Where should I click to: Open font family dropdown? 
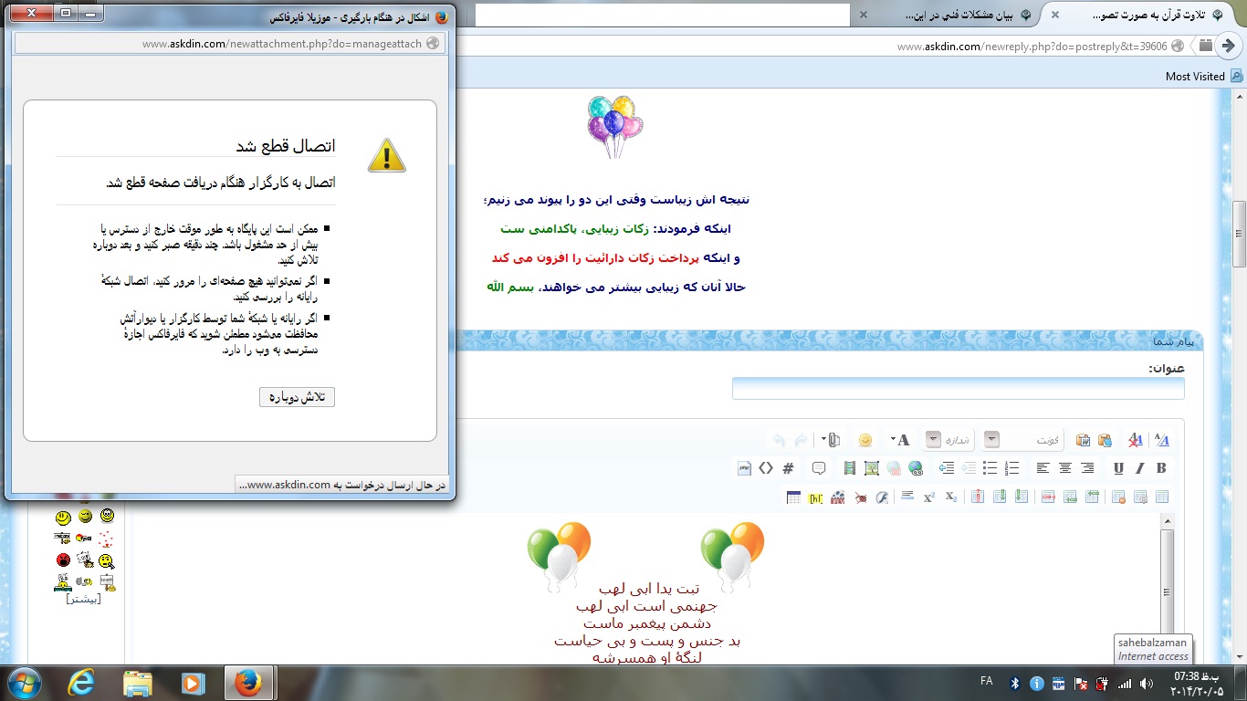coord(991,439)
